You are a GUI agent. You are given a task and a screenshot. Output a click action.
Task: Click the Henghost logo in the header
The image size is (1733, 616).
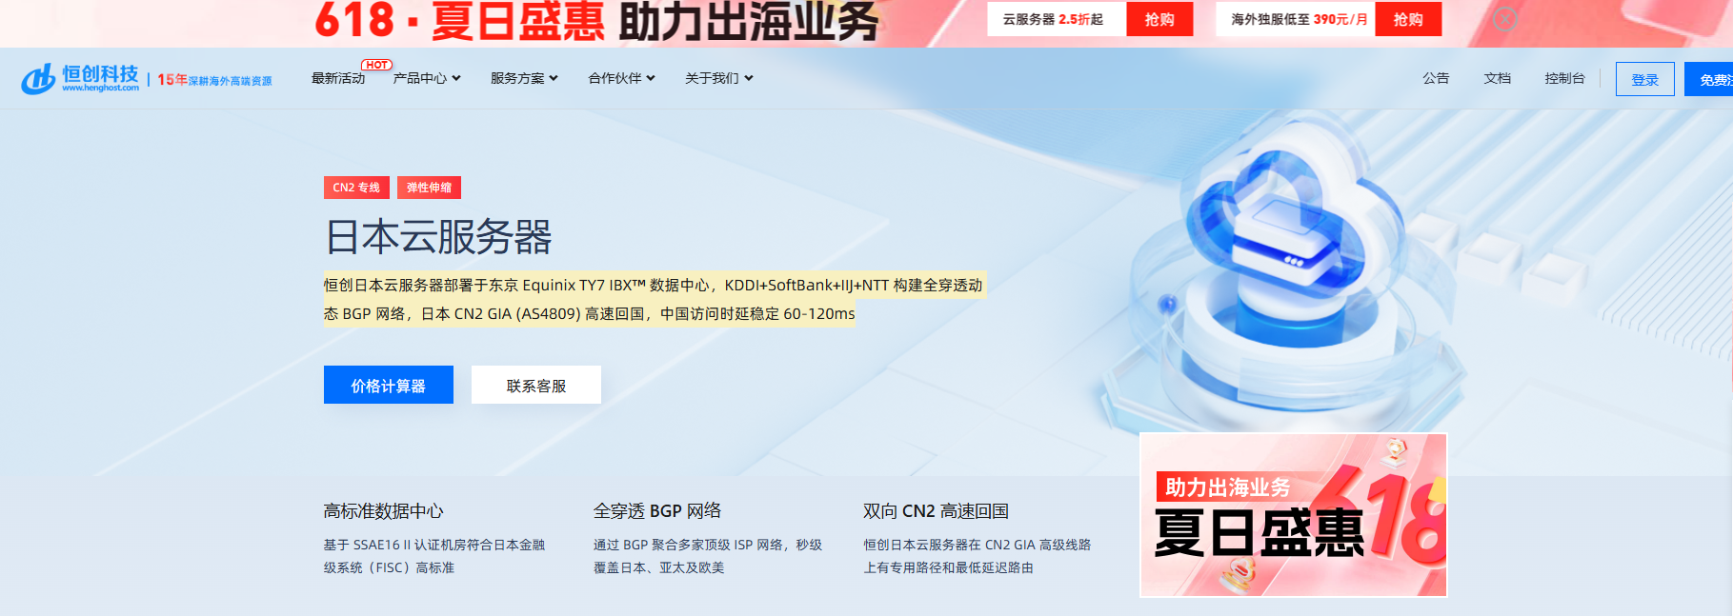click(80, 78)
